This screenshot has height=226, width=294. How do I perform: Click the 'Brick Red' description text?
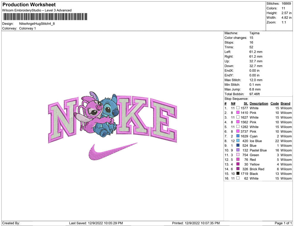click(257, 169)
